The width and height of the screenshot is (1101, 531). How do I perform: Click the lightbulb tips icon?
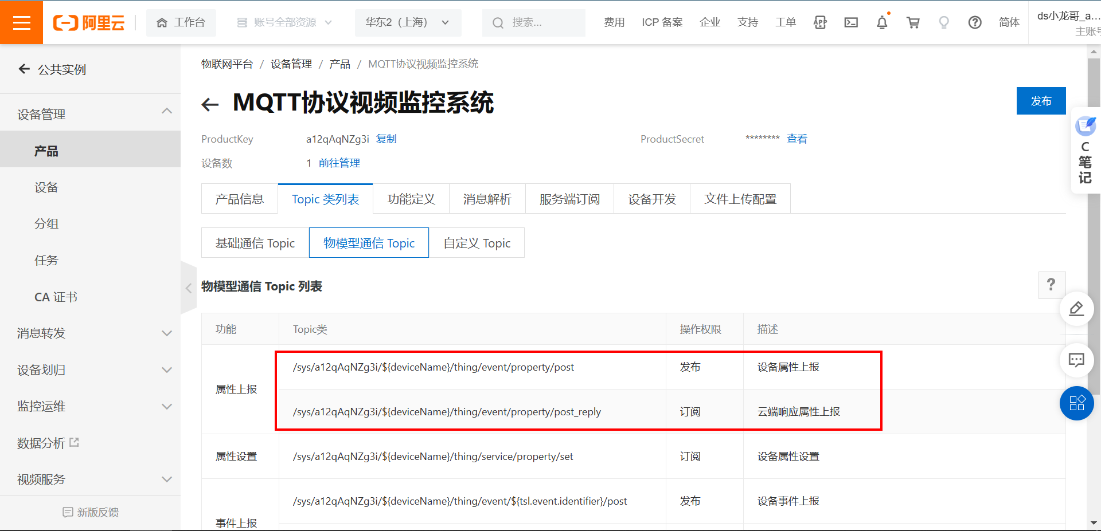tap(944, 22)
